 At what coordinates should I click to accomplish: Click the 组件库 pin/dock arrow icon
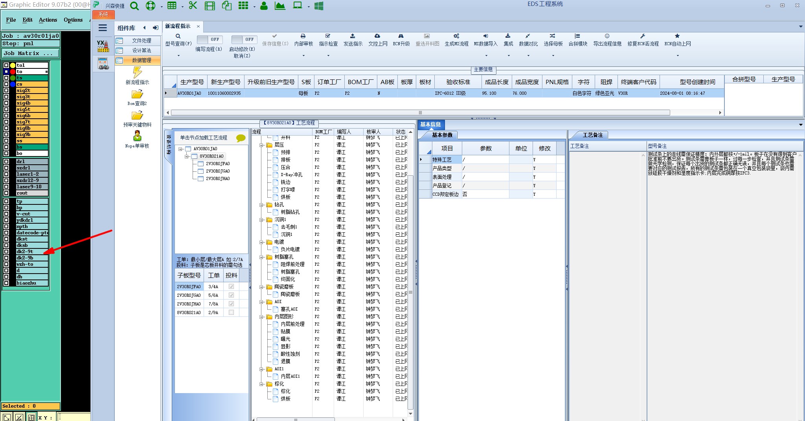pos(156,28)
